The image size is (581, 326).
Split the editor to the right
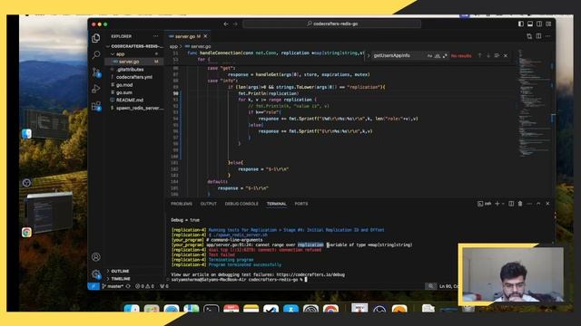(538, 36)
